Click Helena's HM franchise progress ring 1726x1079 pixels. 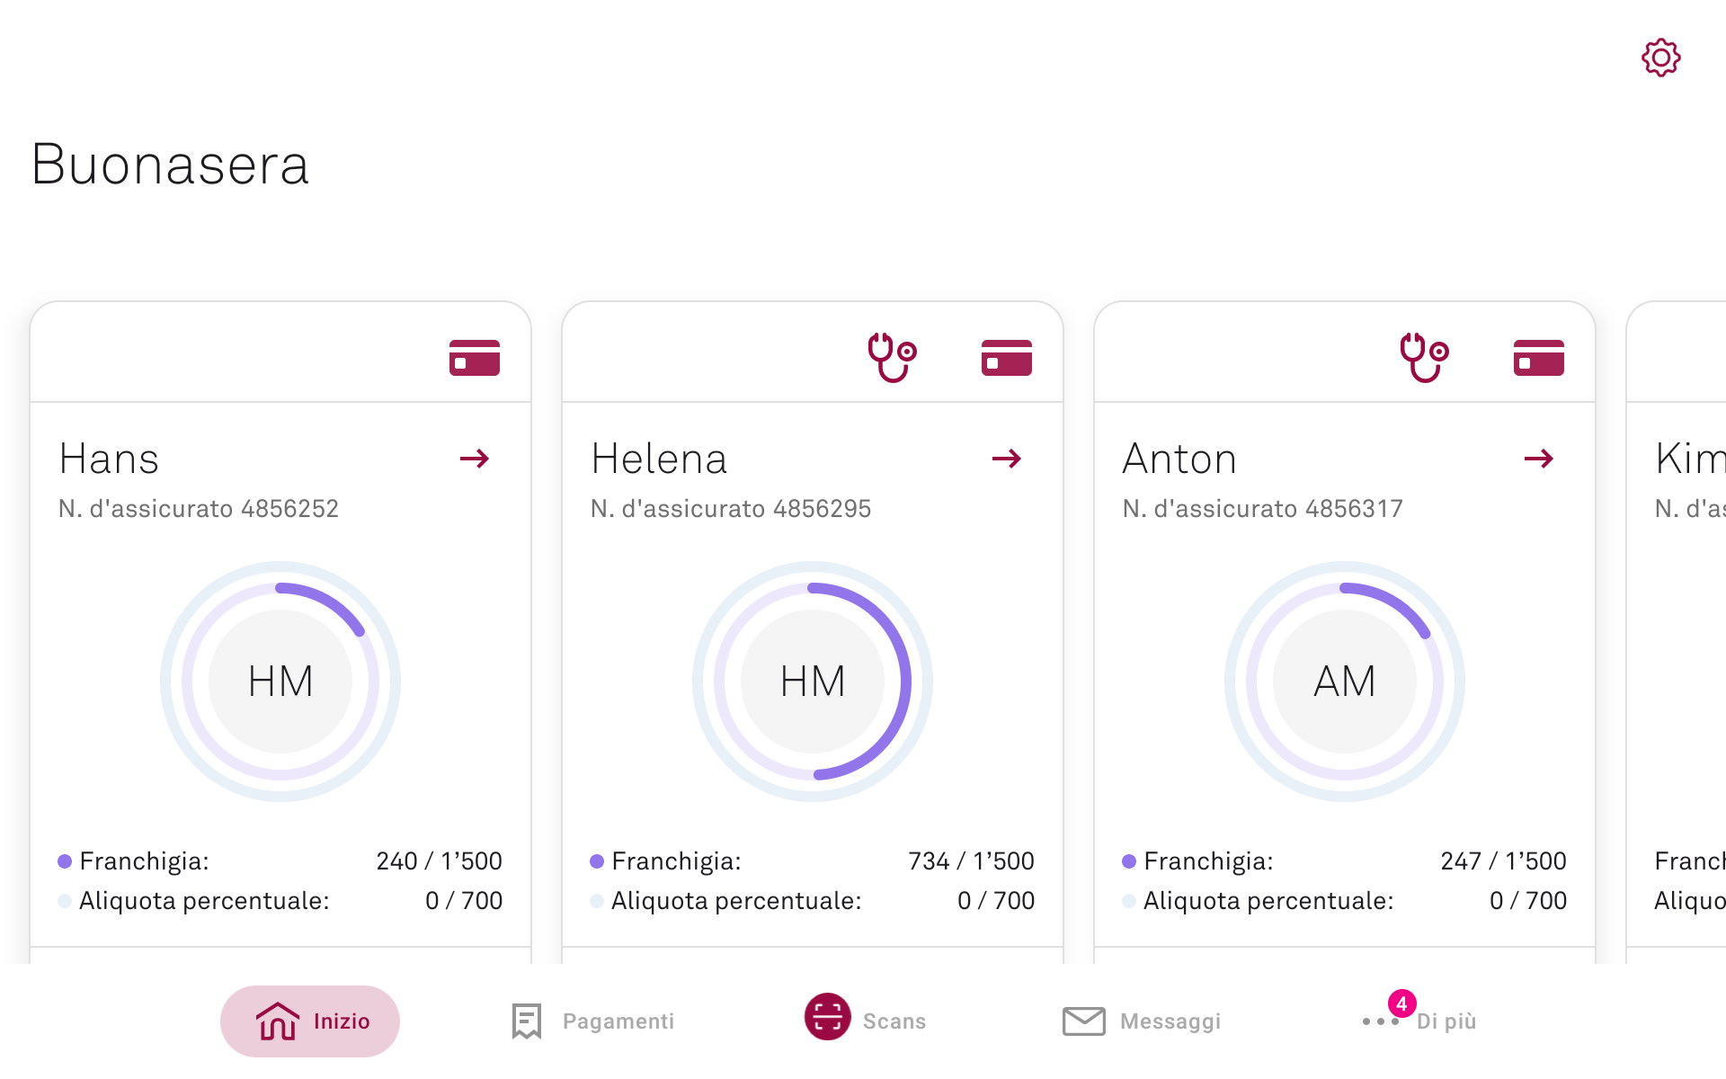[x=906, y=681]
